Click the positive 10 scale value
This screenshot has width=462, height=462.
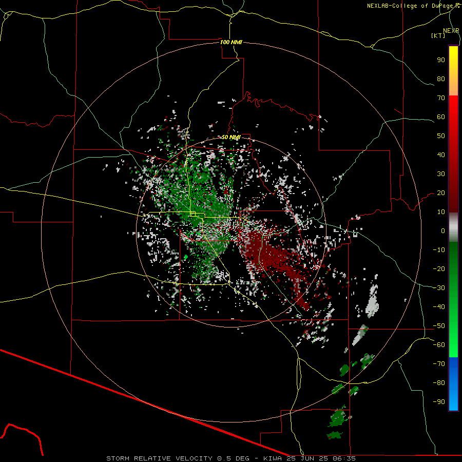(x=441, y=212)
